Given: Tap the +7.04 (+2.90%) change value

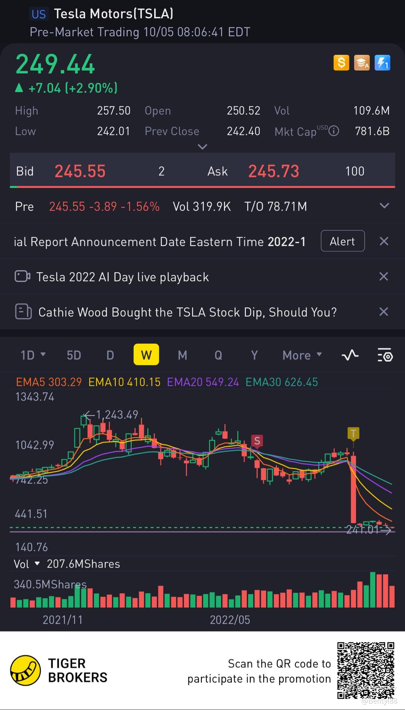Looking at the screenshot, I should point(73,88).
